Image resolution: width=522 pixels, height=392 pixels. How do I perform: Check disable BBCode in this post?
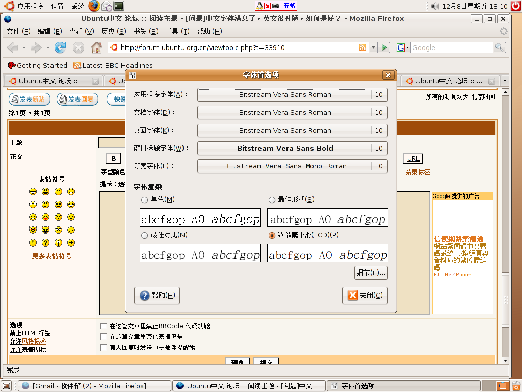103,326
